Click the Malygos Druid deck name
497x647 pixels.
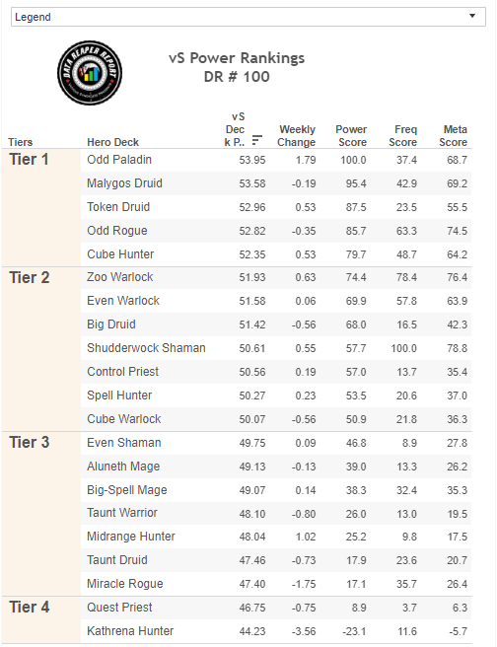[x=124, y=183]
